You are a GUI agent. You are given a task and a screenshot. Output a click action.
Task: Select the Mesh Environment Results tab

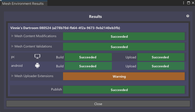[23, 3]
